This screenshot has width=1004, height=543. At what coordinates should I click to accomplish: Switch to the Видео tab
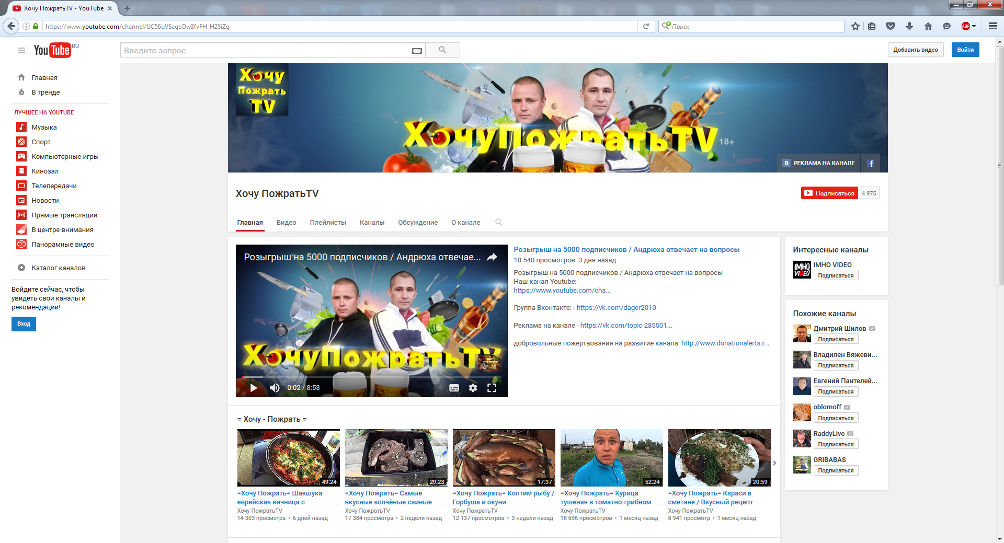(286, 222)
